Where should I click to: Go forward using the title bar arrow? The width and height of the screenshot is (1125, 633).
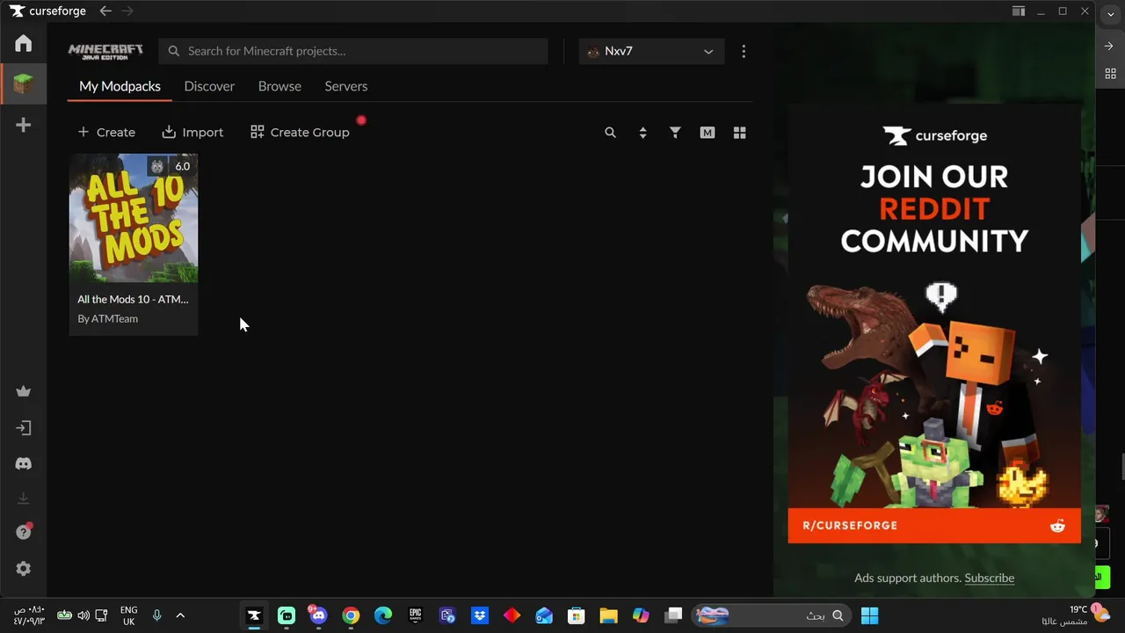(127, 11)
